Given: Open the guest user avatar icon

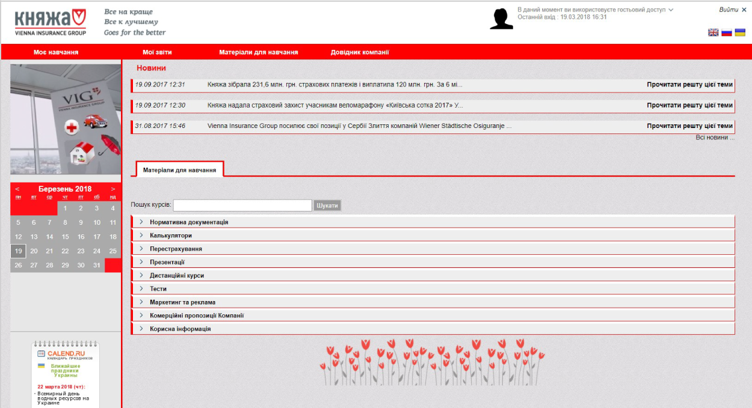Looking at the screenshot, I should tap(501, 19).
